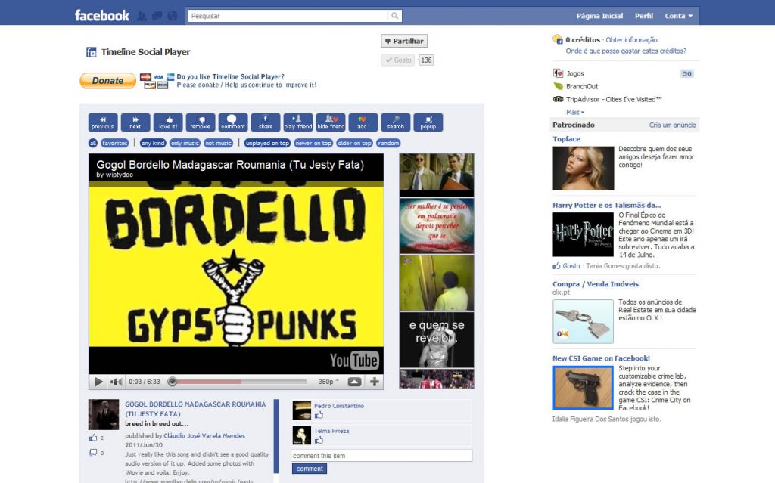Expand the 'Mais' apps list

click(574, 112)
